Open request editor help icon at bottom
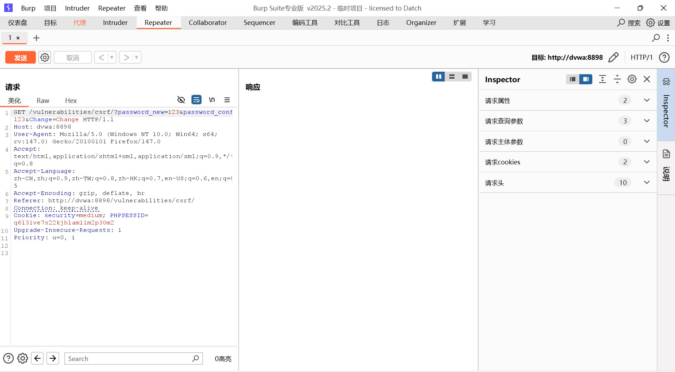Viewport: 675px width, 372px height. 8,358
